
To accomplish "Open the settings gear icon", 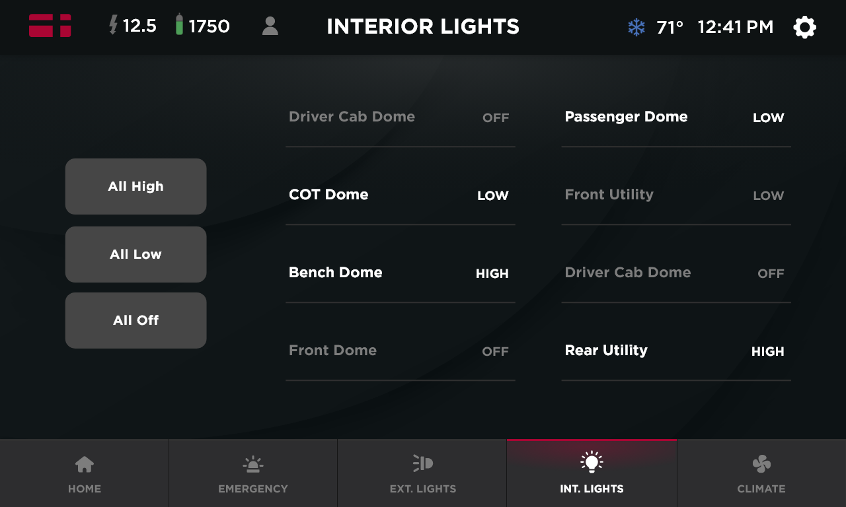I will 804,27.
